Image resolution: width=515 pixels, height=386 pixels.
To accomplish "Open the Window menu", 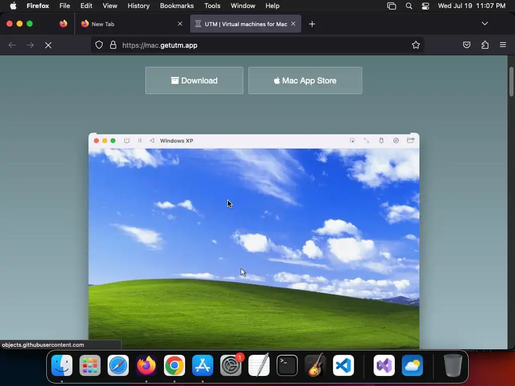I will click(243, 6).
